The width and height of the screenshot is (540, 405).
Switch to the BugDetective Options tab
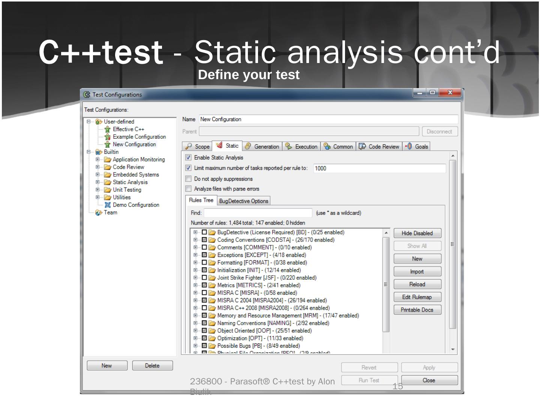(x=244, y=201)
